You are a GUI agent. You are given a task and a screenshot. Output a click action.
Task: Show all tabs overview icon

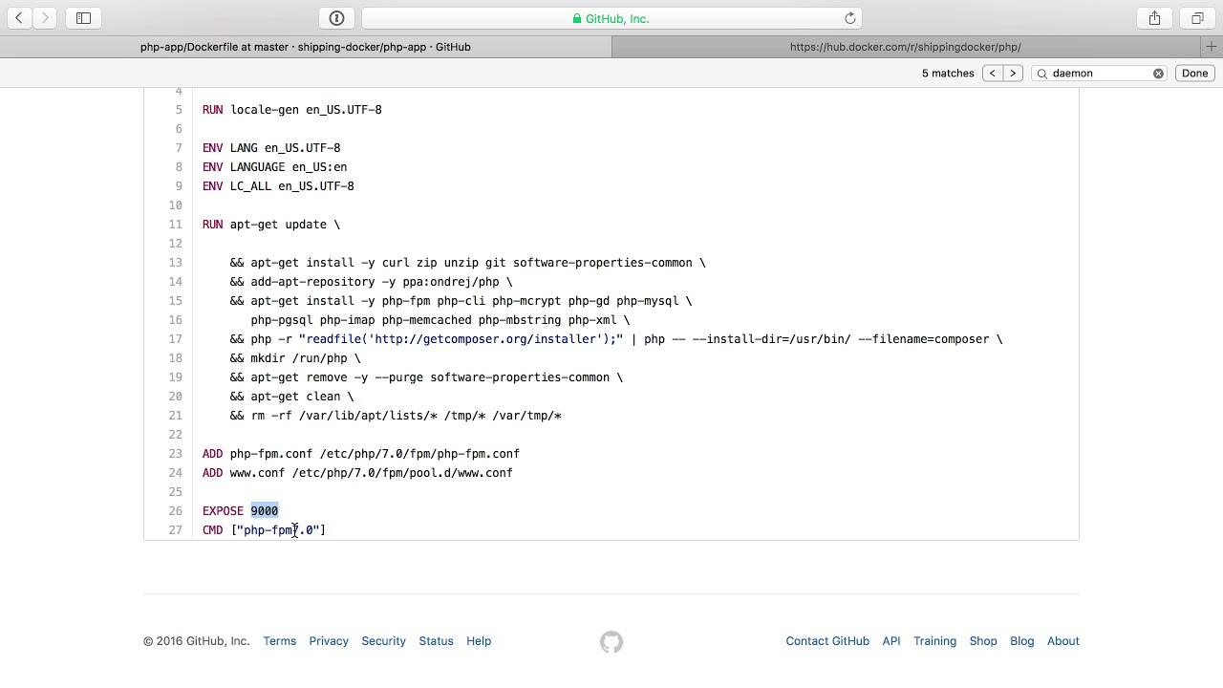pos(1197,18)
